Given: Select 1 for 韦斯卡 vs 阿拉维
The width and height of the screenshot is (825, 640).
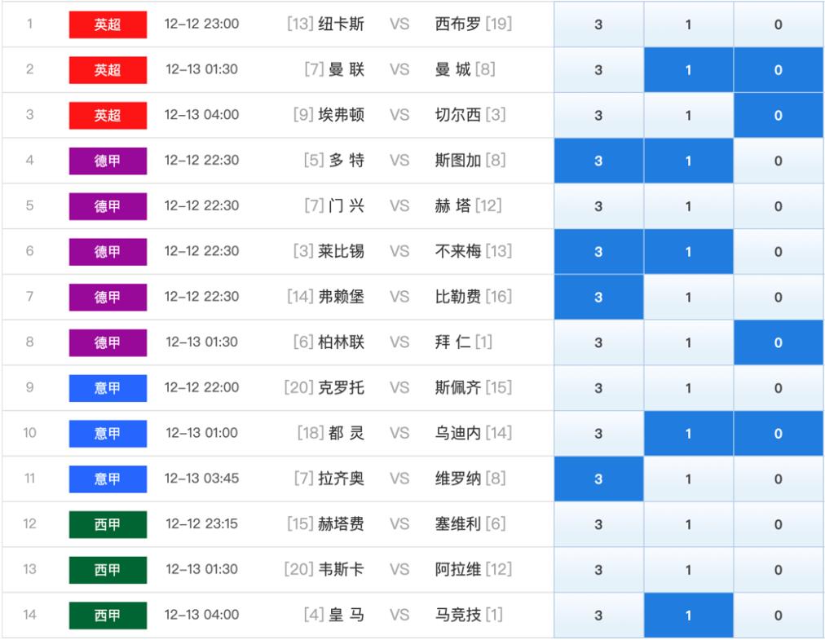Looking at the screenshot, I should click(x=689, y=570).
